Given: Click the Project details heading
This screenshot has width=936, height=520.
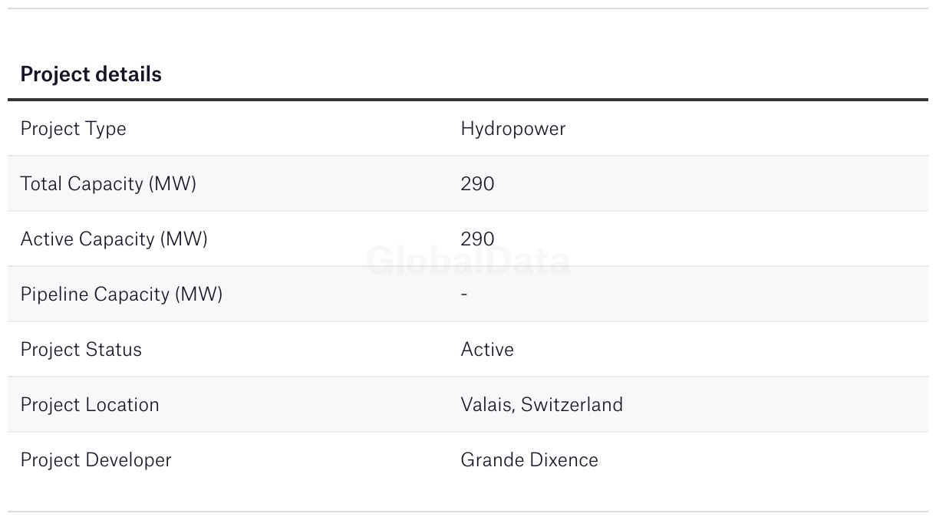Looking at the screenshot, I should click(91, 74).
